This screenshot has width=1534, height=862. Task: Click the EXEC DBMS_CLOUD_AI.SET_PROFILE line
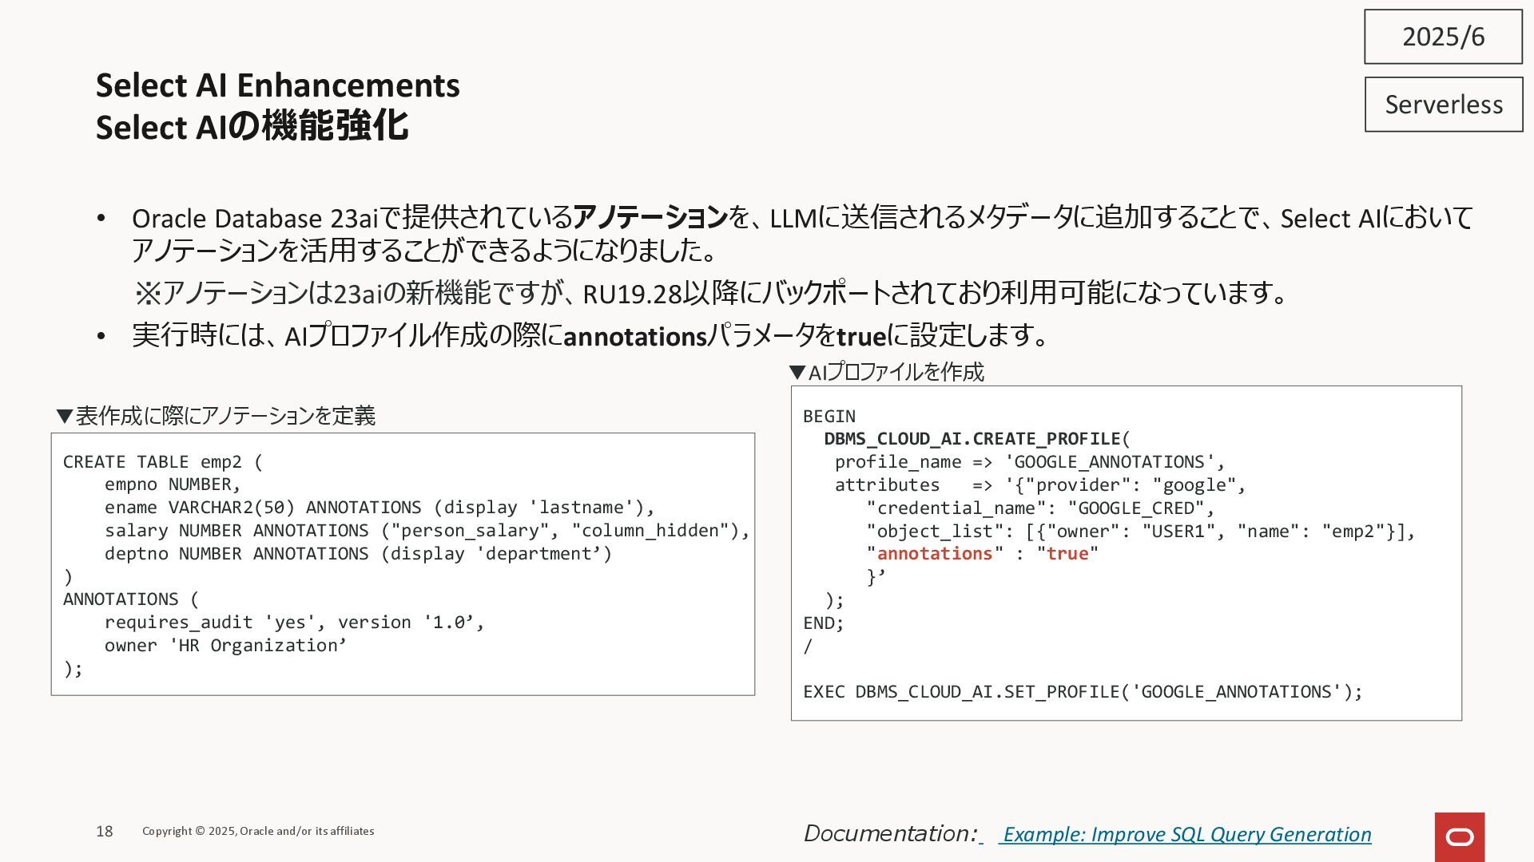(1083, 692)
